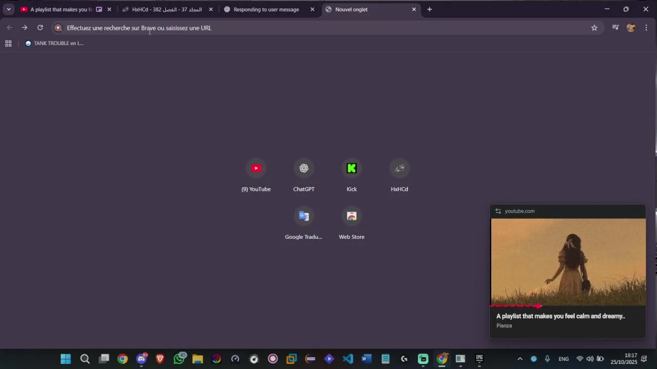The width and height of the screenshot is (657, 369).
Task: Open the Wi-Fi network tray icon
Action: [x=580, y=359]
